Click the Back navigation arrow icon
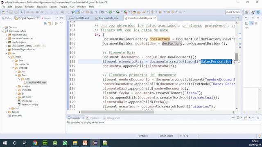262x147 pixels. [x=173, y=12]
